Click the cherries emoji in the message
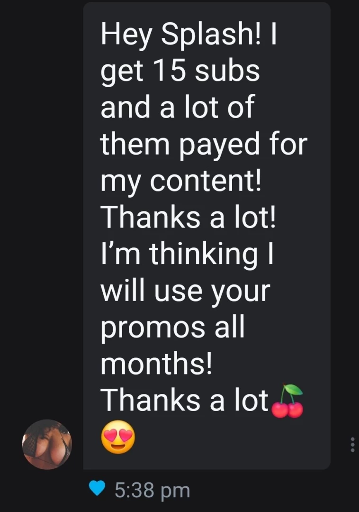 [x=287, y=401]
